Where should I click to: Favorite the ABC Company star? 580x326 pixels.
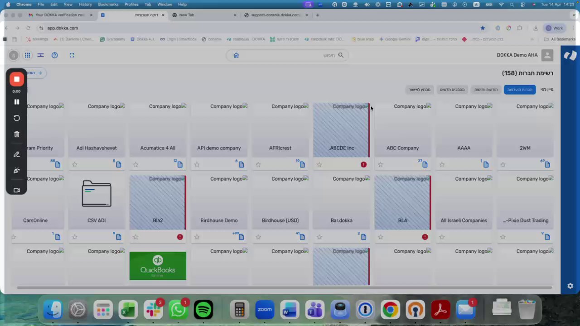381,164
